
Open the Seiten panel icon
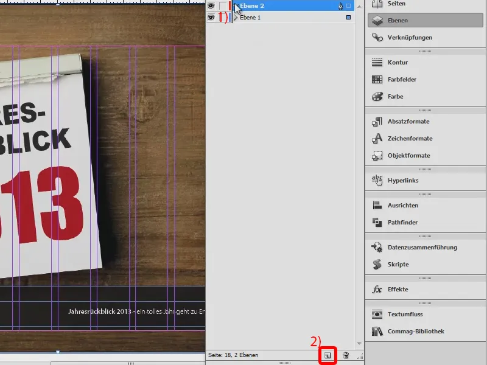(x=377, y=4)
